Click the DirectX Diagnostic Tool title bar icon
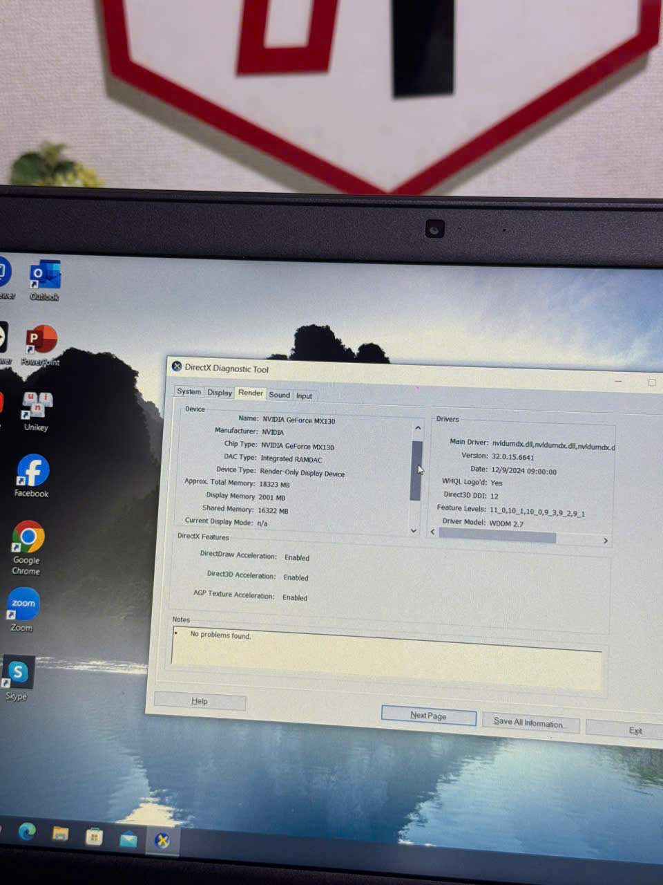 coord(177,366)
